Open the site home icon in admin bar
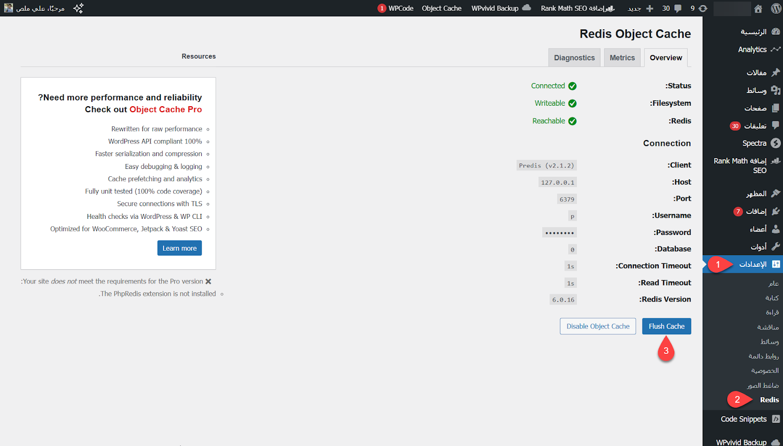Viewport: 783px width, 446px height. pos(758,8)
